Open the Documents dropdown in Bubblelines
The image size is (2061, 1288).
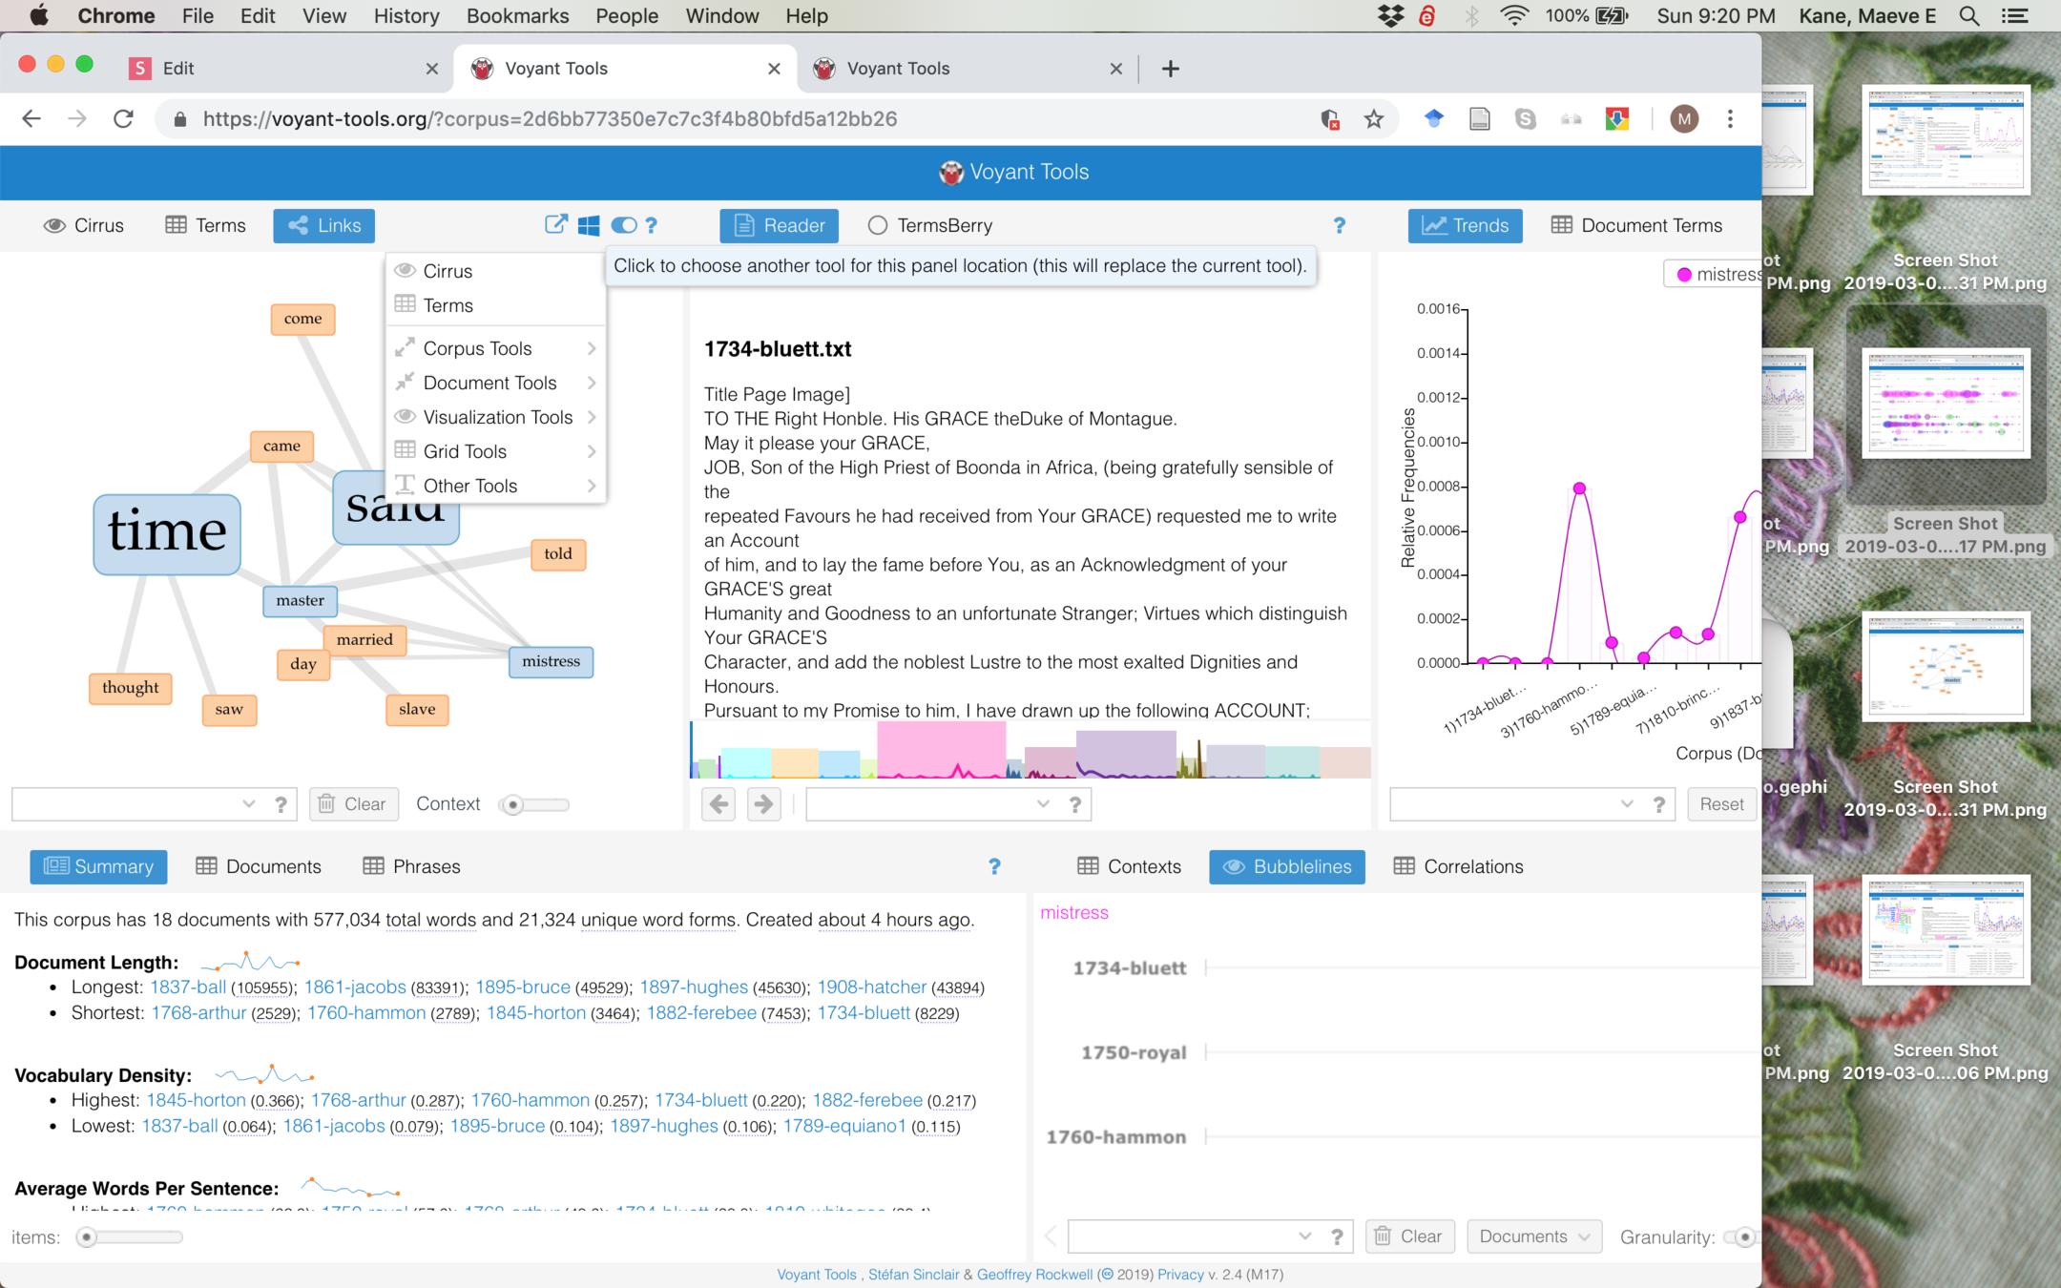1533,1236
